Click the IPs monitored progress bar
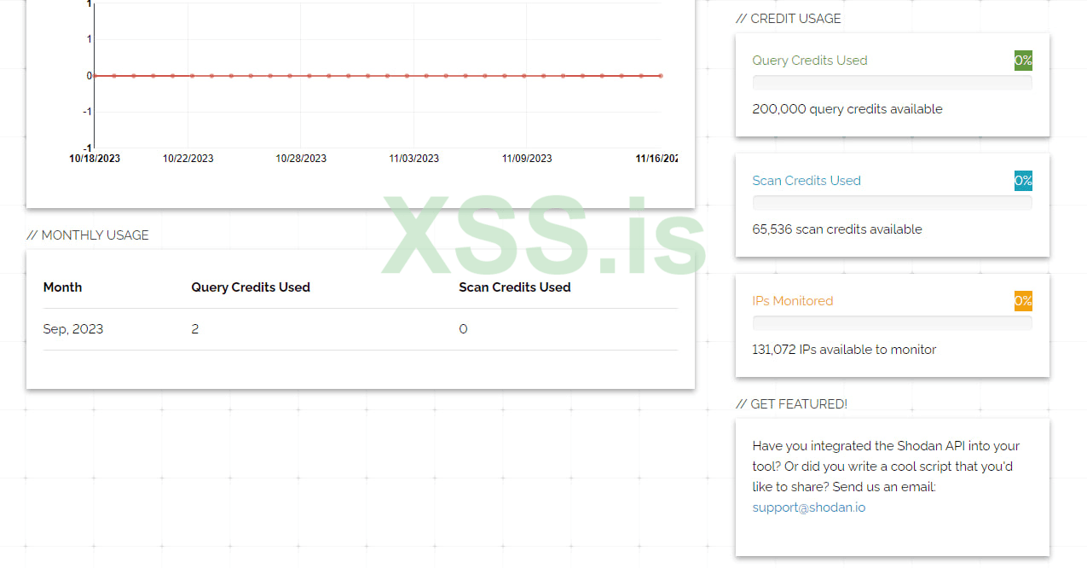Image resolution: width=1087 pixels, height=568 pixels. (892, 323)
